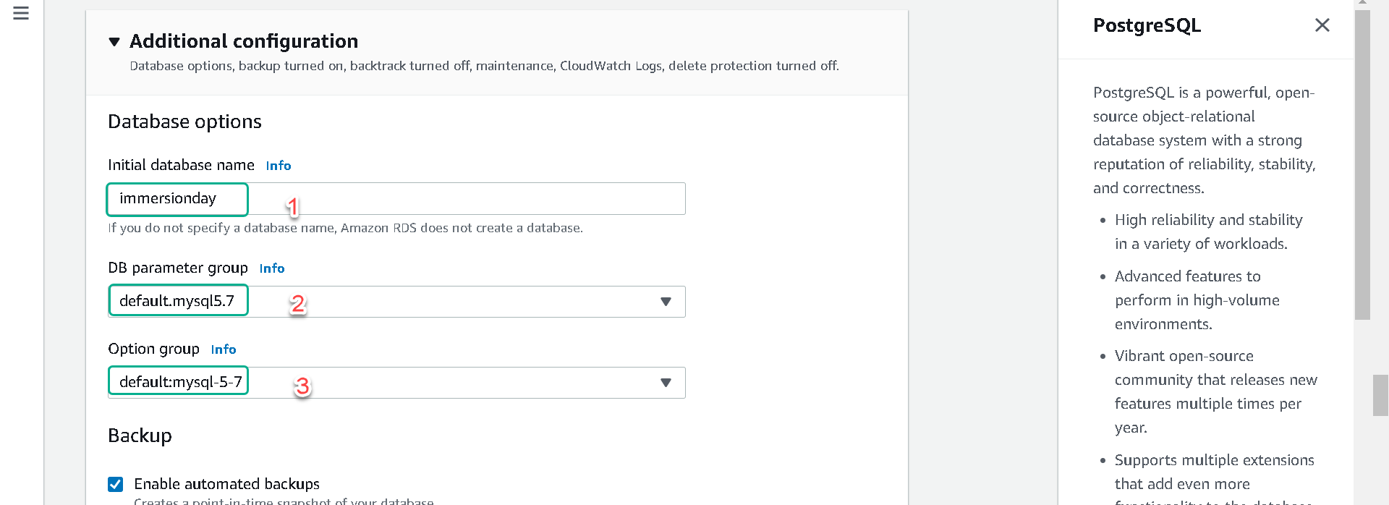
Task: Click the main page scrollbar thumb
Action: click(1380, 395)
